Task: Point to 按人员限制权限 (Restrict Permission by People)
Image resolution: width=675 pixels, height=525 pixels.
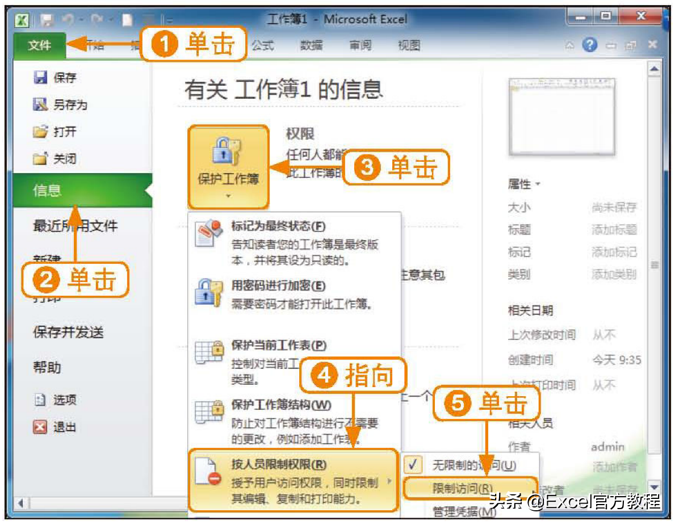Action: click(x=293, y=481)
